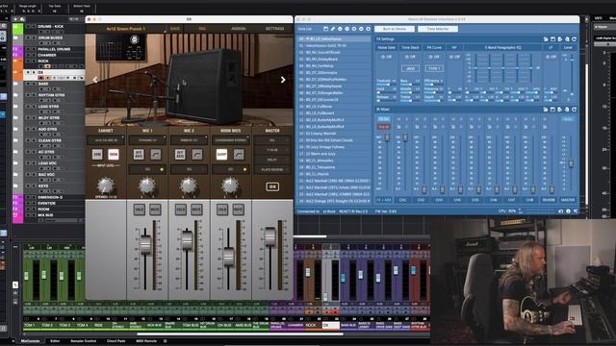616x346 pixels.
Task: Click tools icon in React IR status bar
Action: tap(576, 211)
